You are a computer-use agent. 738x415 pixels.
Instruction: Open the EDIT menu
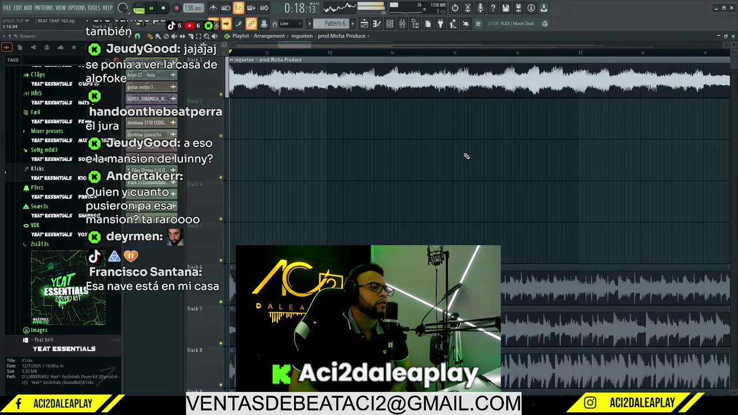point(18,8)
